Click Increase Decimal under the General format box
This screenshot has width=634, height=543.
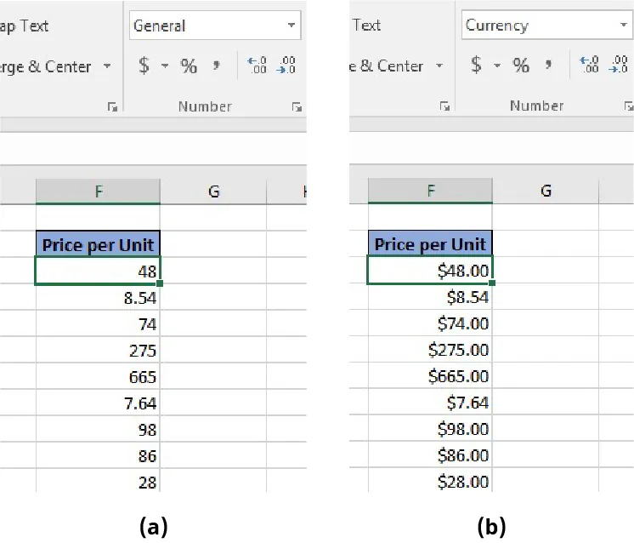pos(257,66)
